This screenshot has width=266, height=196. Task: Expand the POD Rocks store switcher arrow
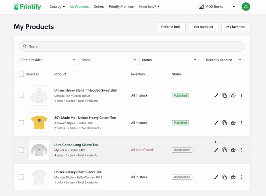pos(234,7)
